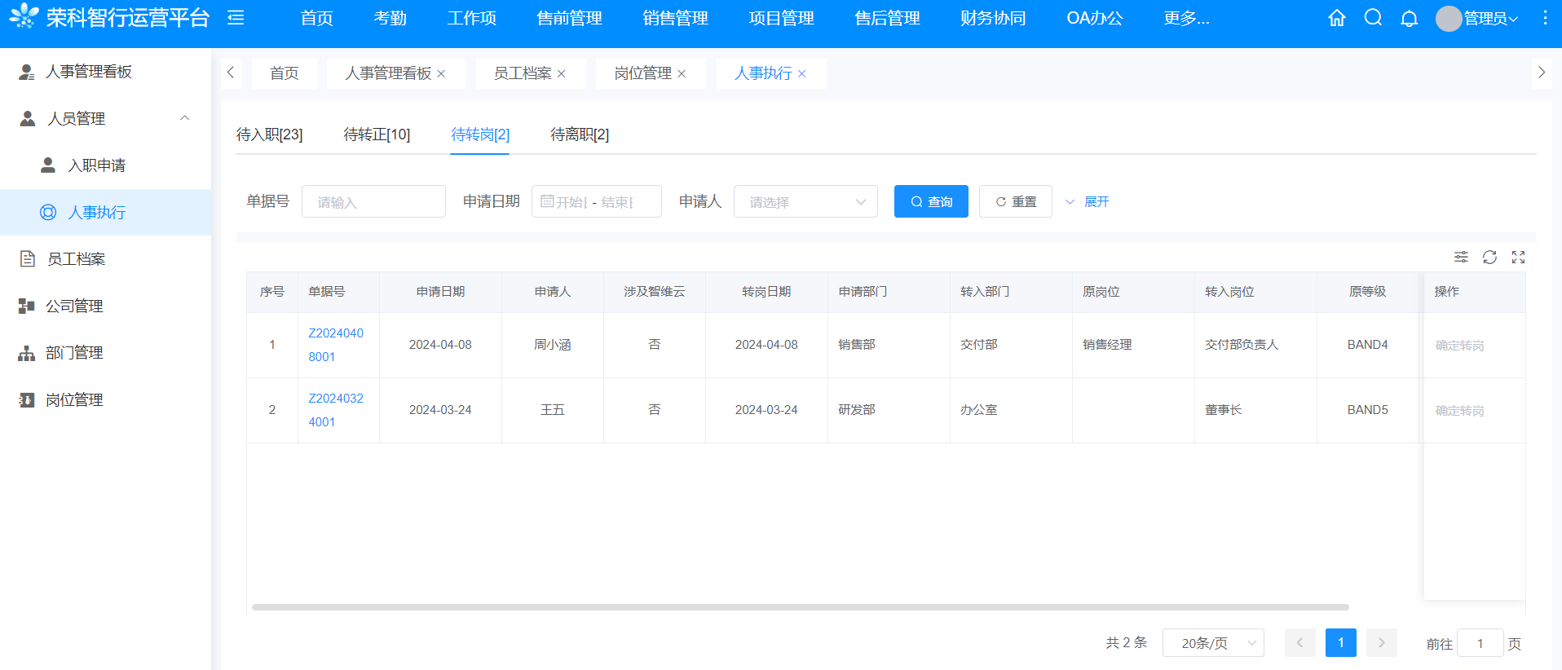
Task: Click the 查询 search button
Action: click(930, 201)
